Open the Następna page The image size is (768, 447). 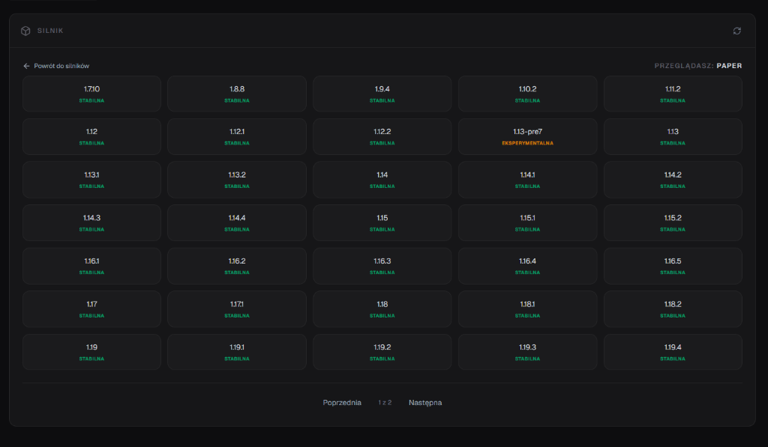(425, 403)
